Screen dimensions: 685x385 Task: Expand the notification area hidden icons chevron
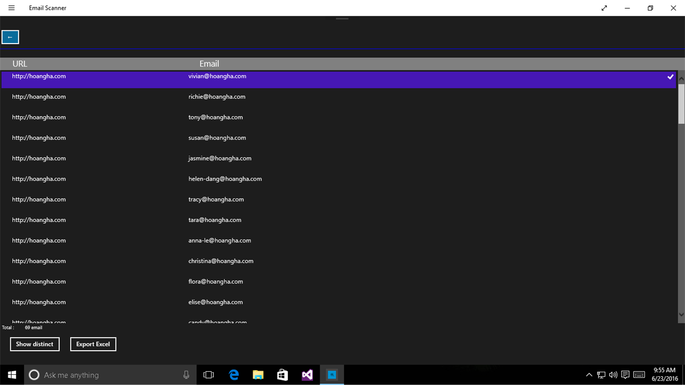589,375
